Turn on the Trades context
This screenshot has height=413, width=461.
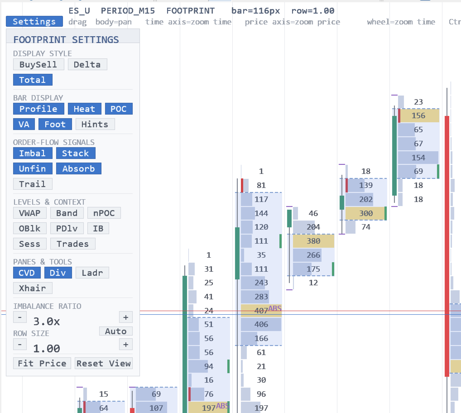coord(72,244)
